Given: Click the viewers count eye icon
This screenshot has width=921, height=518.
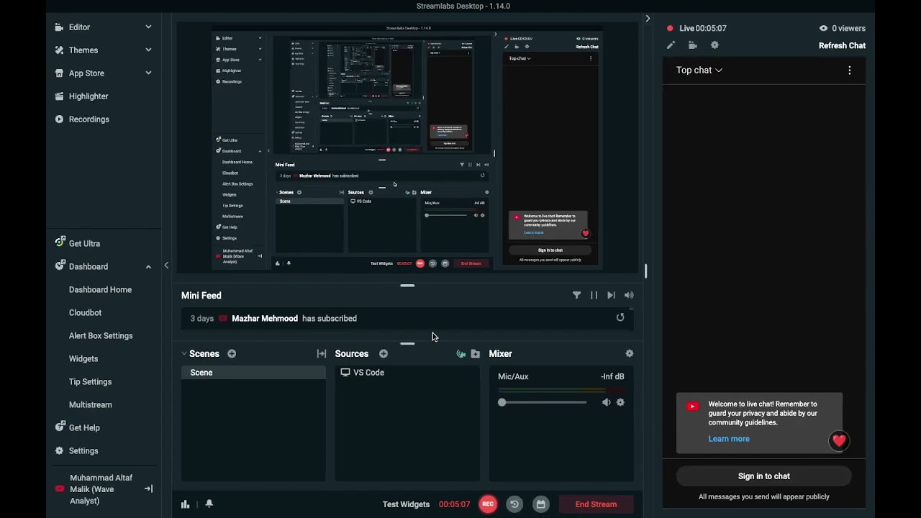Looking at the screenshot, I should point(823,28).
